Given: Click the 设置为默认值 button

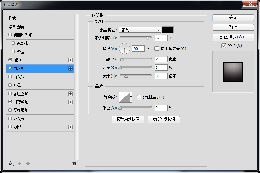Looking at the screenshot, I should (x=128, y=119).
